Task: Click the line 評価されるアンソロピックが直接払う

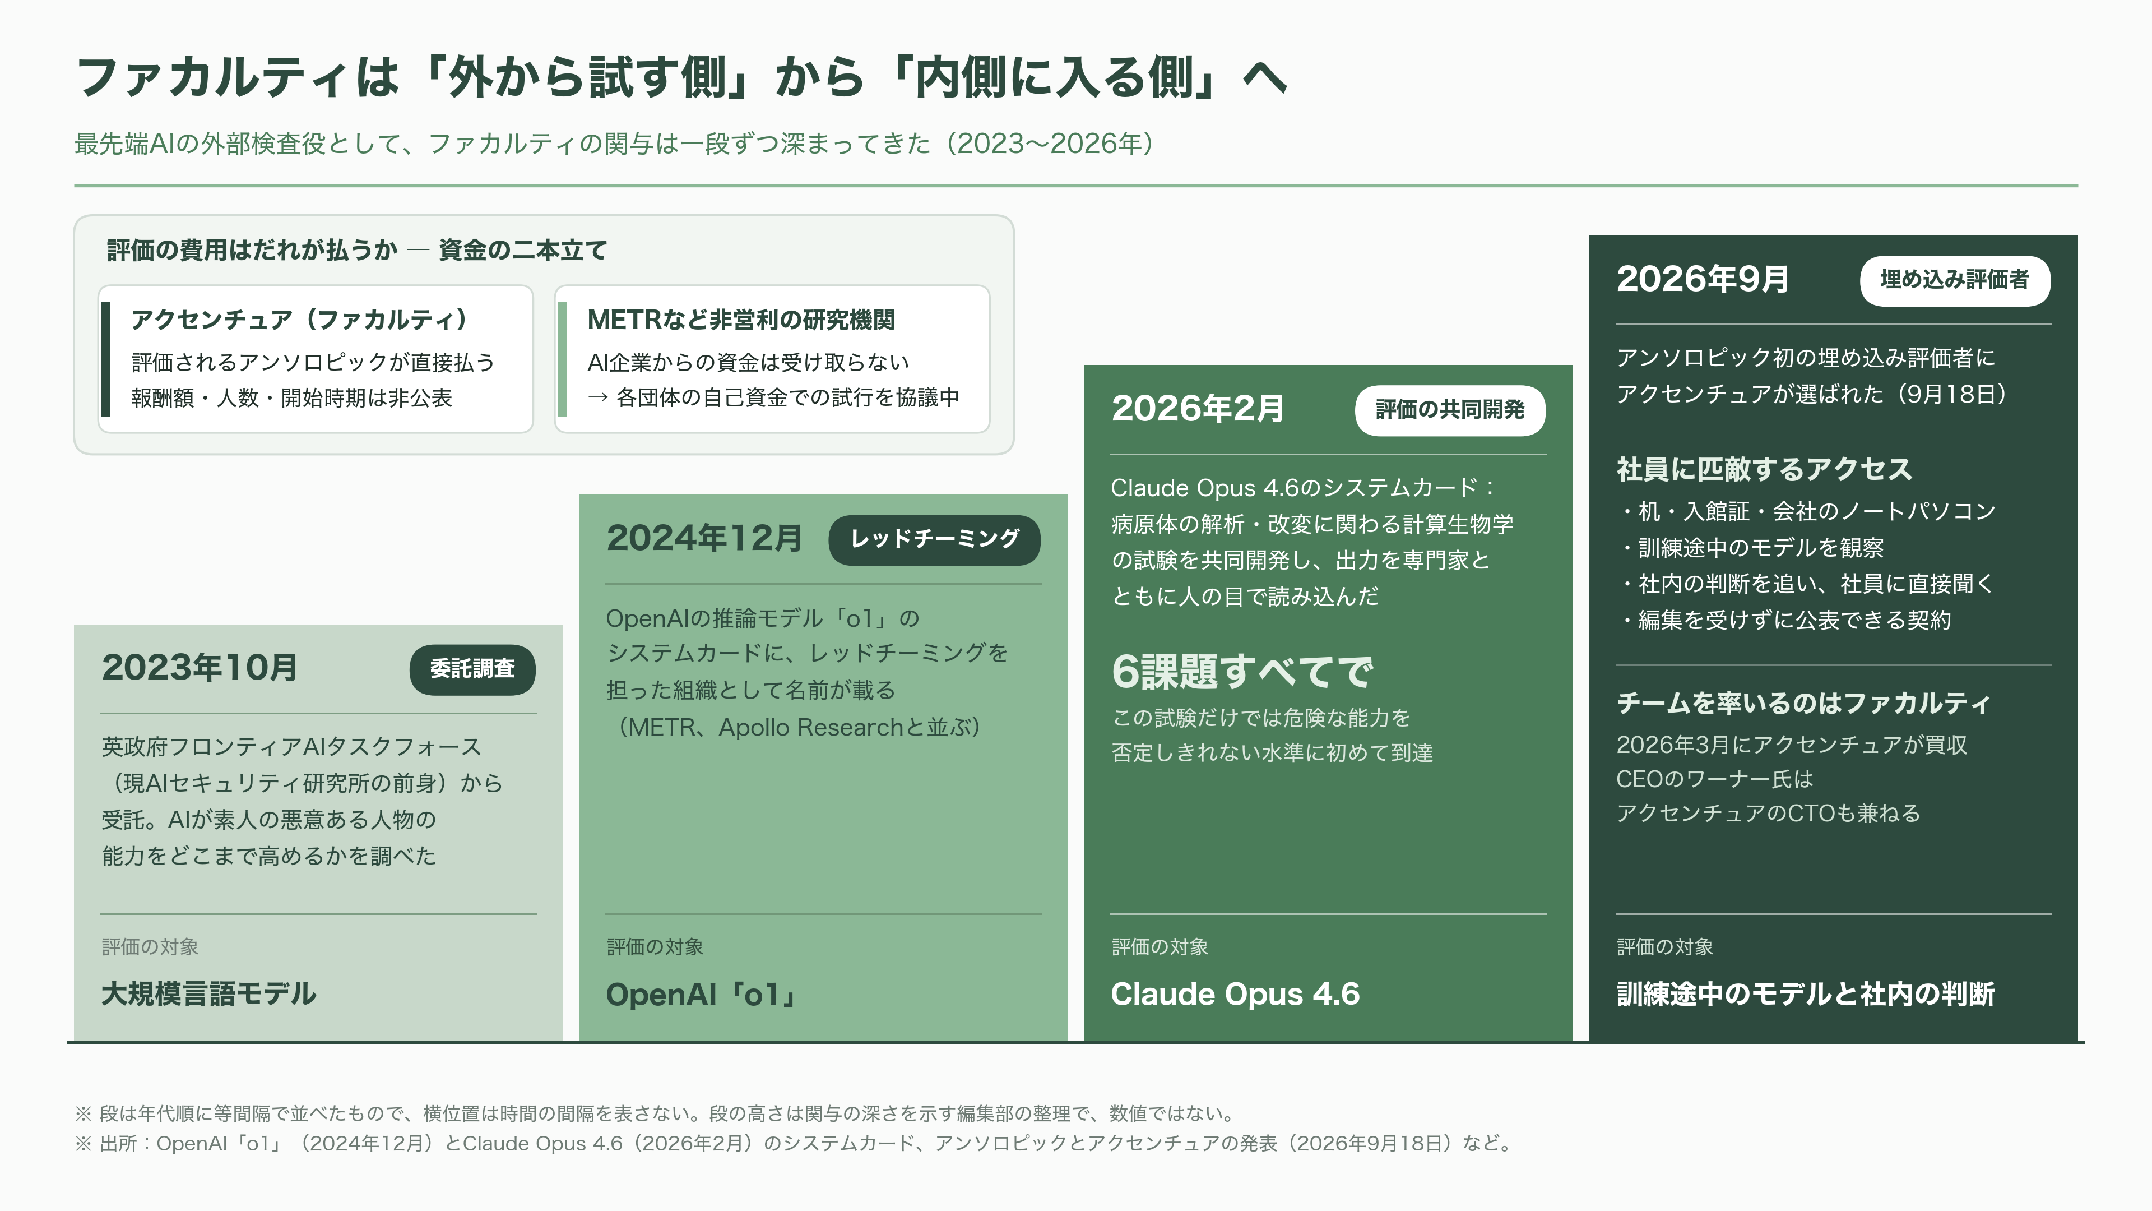Action: pos(313,362)
